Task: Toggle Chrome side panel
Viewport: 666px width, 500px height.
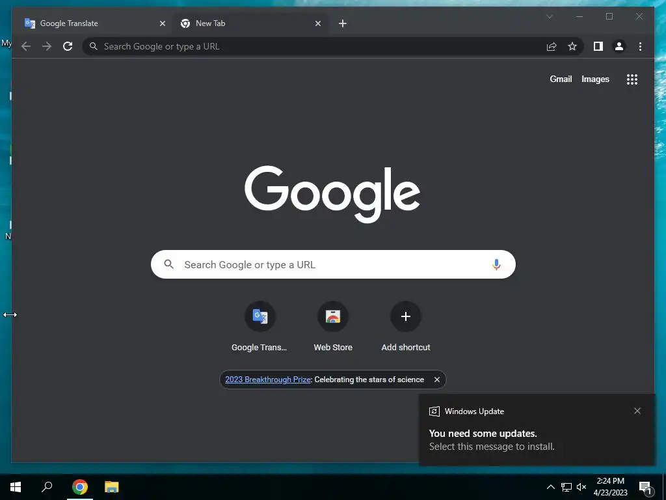Action: tap(598, 46)
